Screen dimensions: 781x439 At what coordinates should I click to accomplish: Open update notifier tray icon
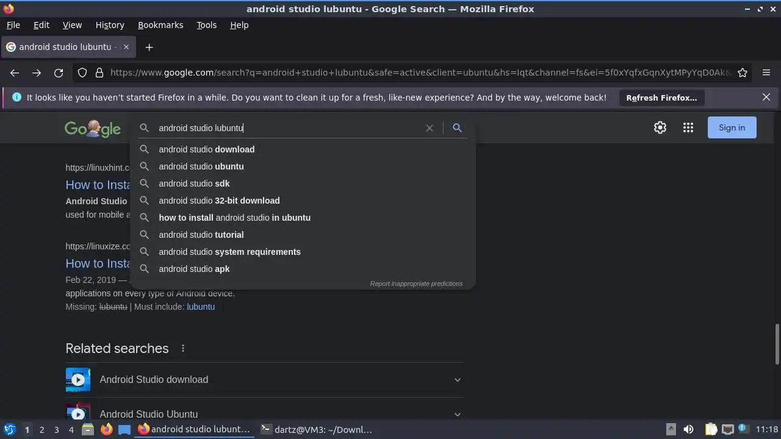pyautogui.click(x=743, y=429)
